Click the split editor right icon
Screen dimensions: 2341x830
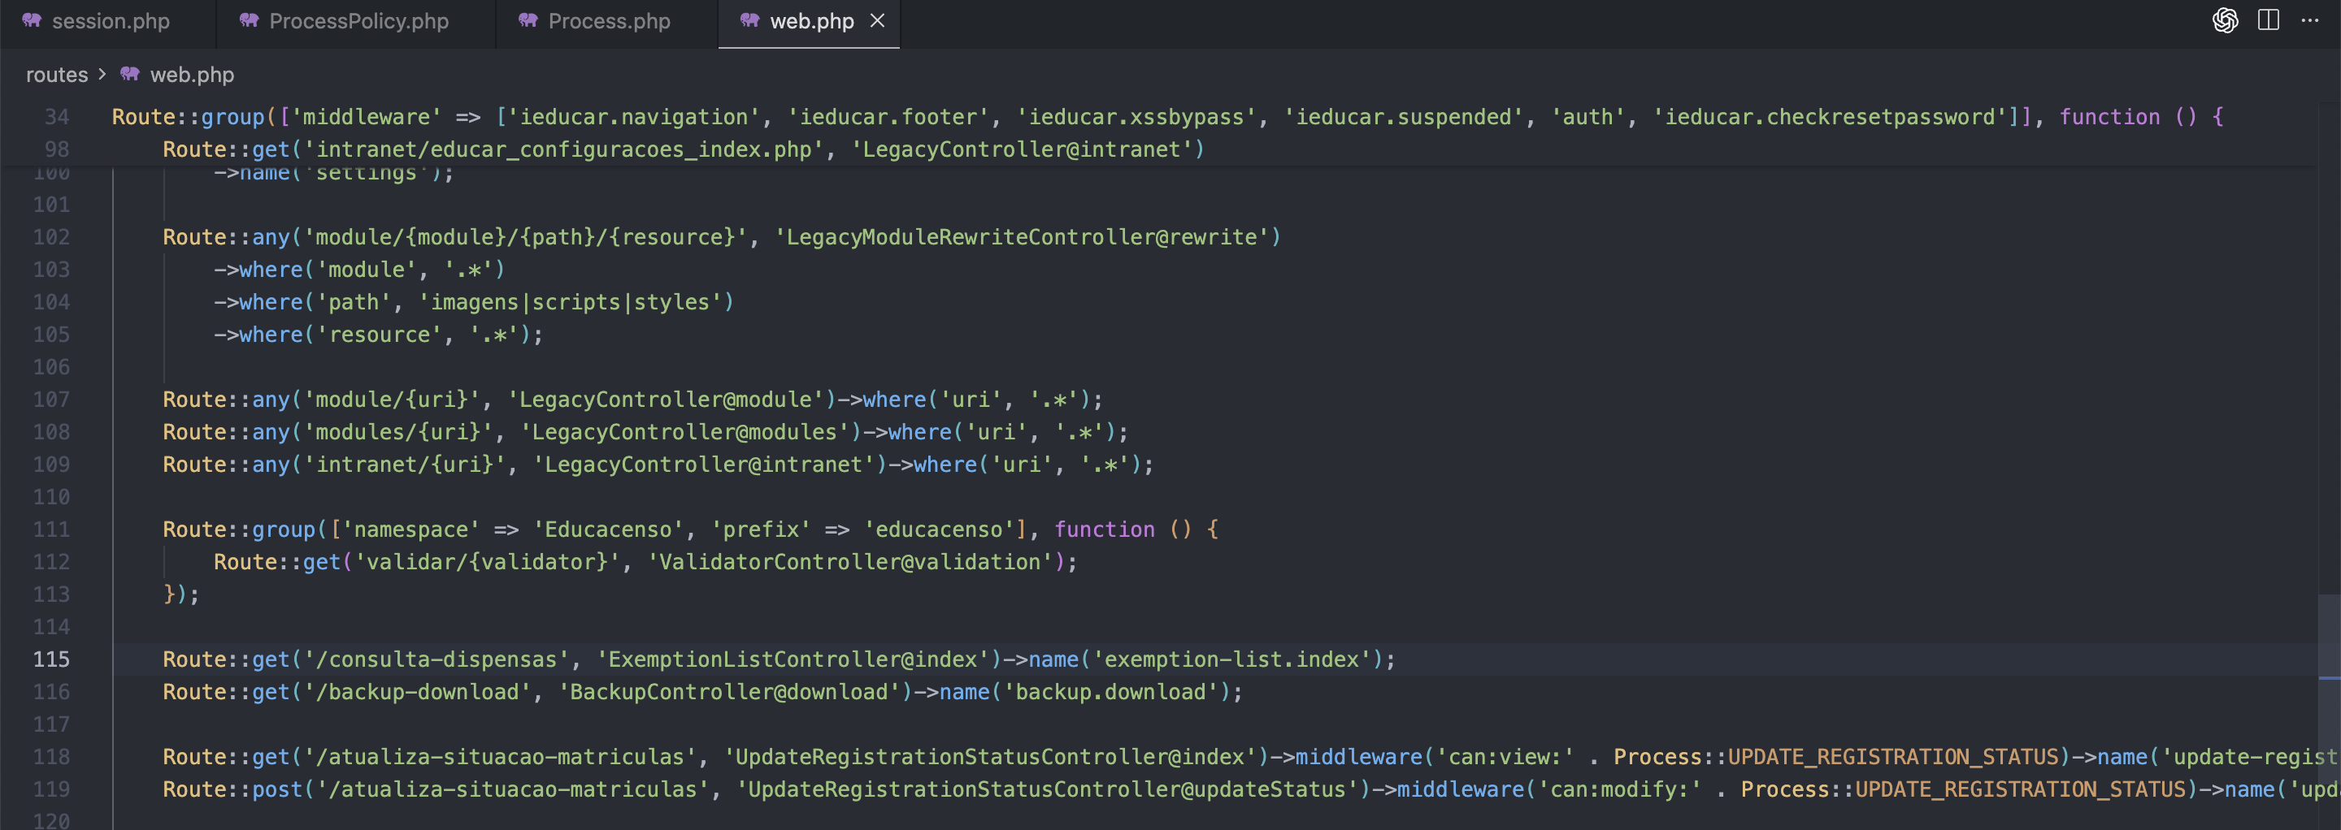2269,21
